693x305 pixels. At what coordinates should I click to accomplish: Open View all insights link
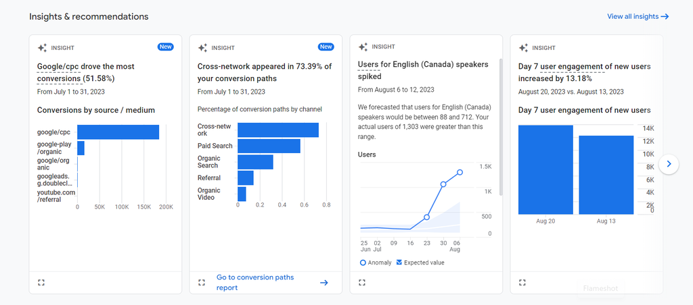tap(638, 16)
